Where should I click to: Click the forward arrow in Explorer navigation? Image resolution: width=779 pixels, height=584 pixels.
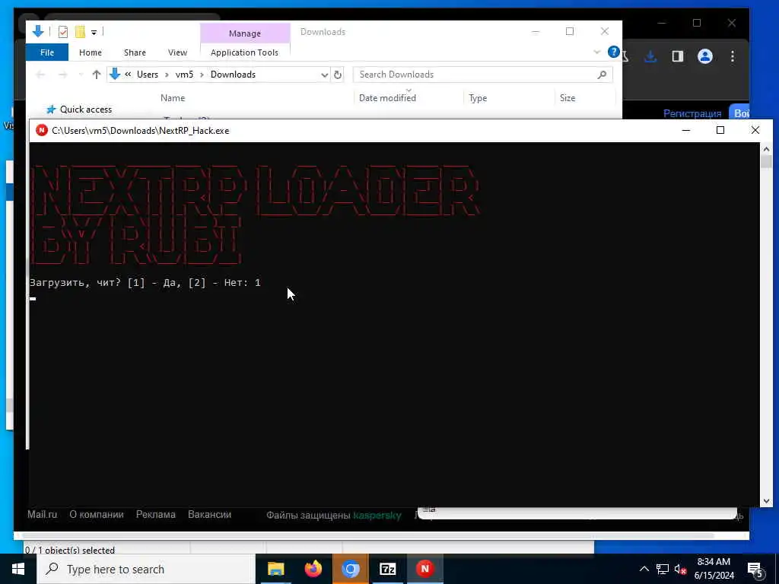click(x=62, y=75)
